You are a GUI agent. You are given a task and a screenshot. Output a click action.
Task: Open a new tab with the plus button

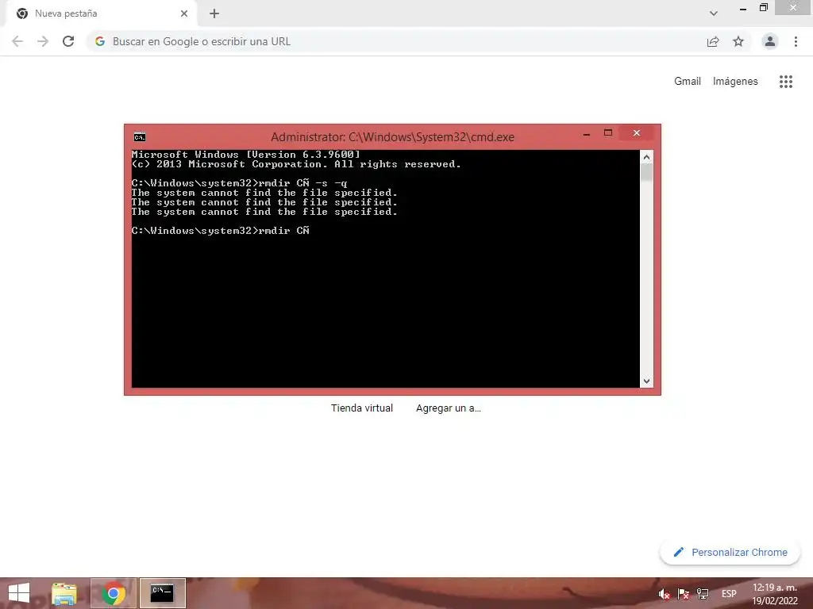point(214,13)
